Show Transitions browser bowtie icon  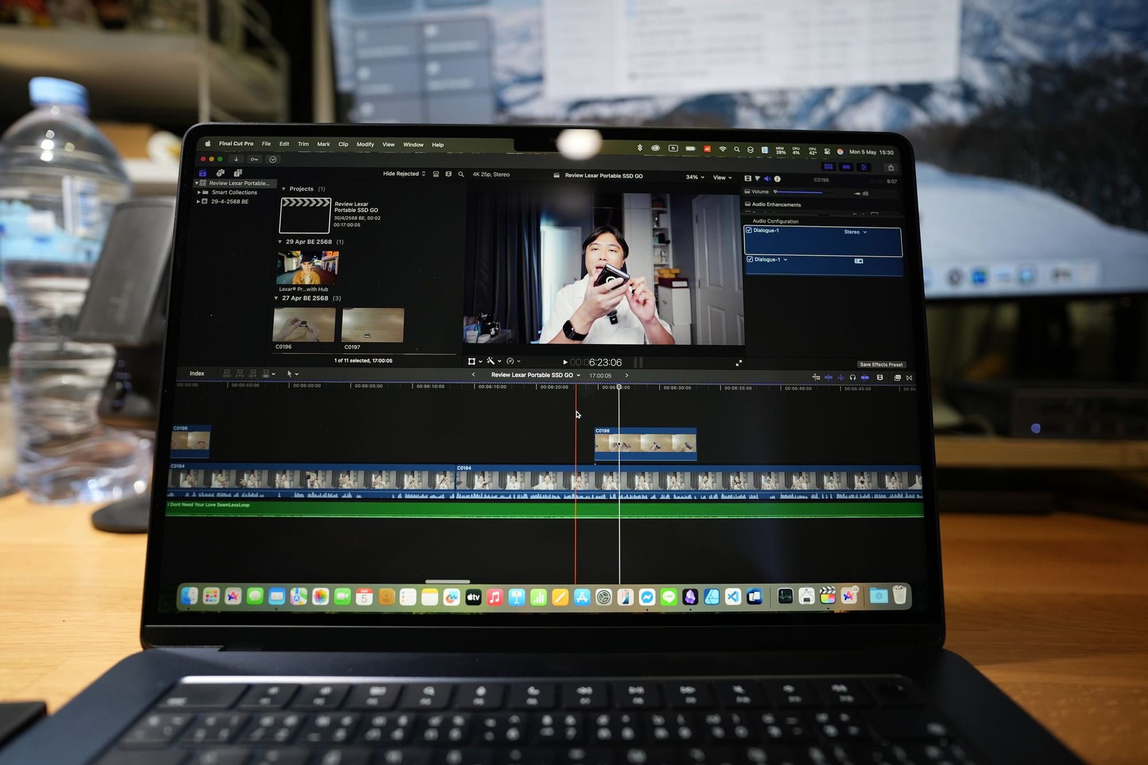click(909, 378)
